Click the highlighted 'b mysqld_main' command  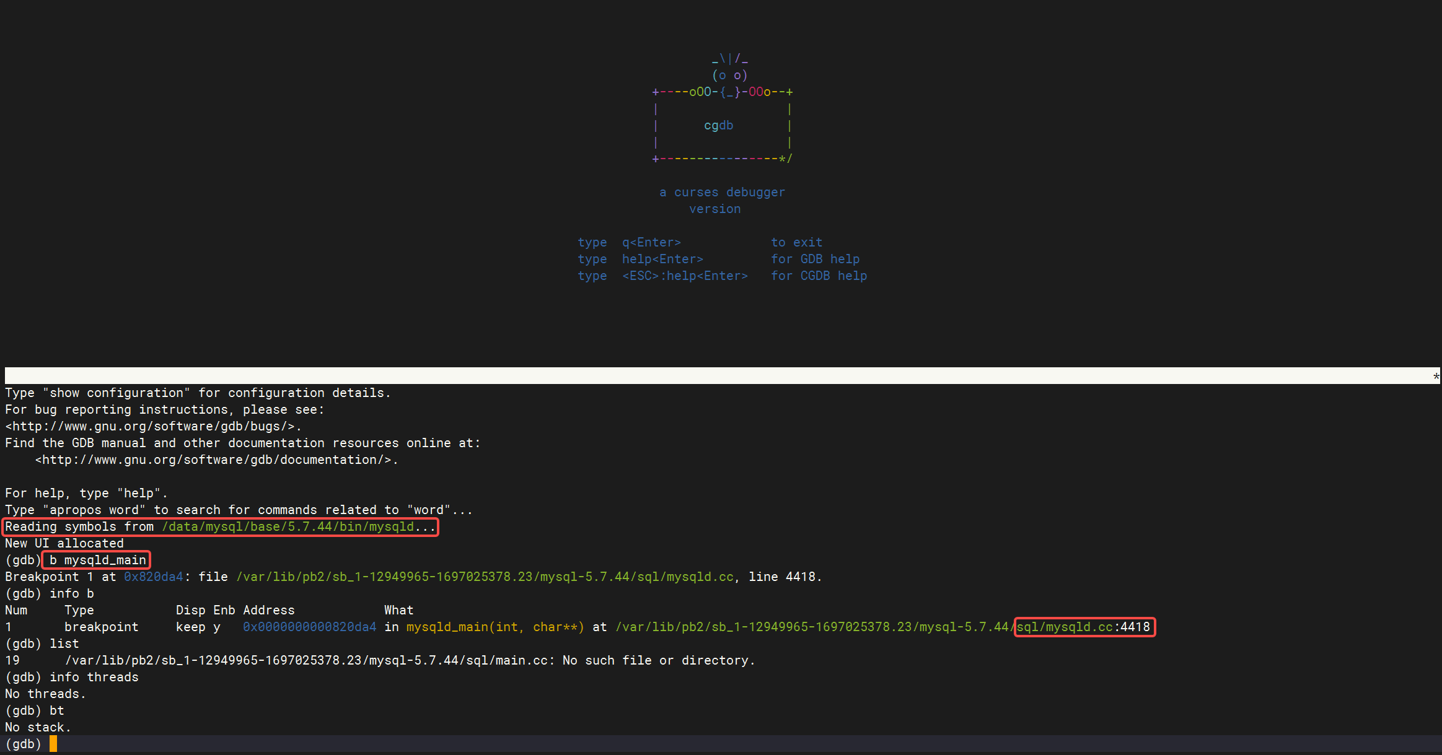pyautogui.click(x=97, y=561)
